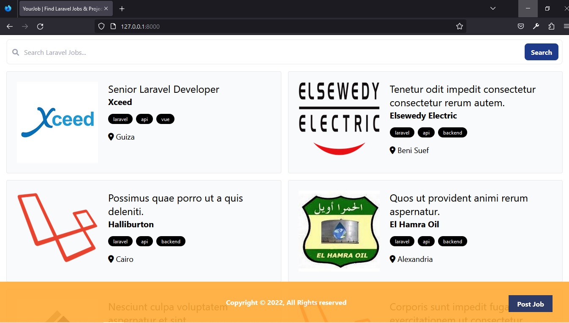Open a new tab with plus button
This screenshot has height=323, width=569.
(x=122, y=9)
